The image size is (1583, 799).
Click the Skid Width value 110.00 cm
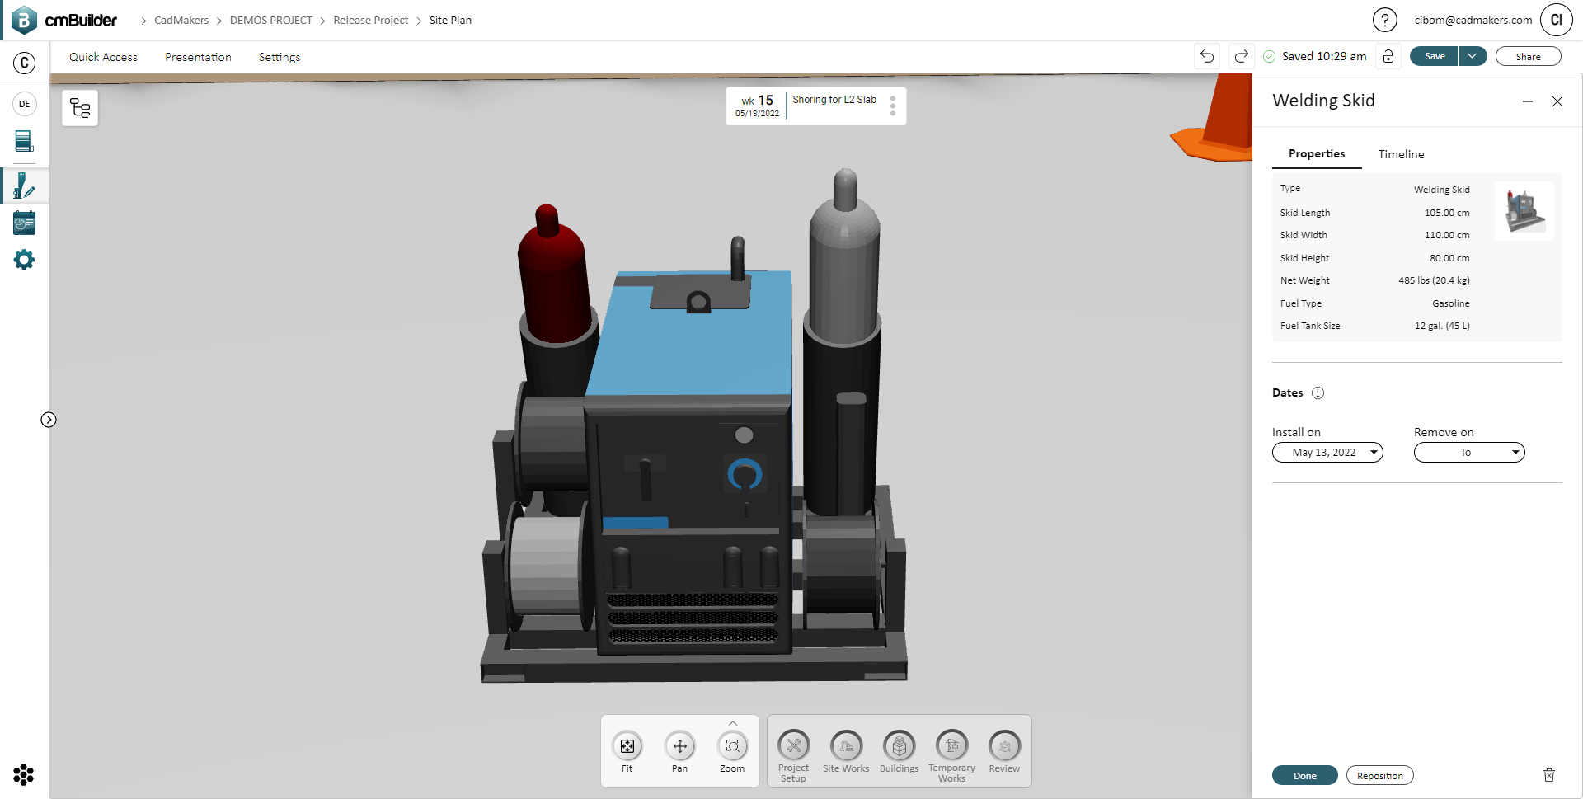tap(1447, 235)
